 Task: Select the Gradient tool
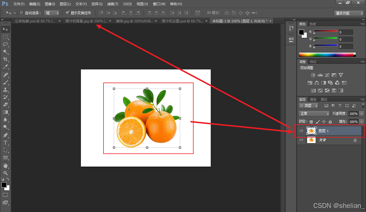click(x=5, y=112)
